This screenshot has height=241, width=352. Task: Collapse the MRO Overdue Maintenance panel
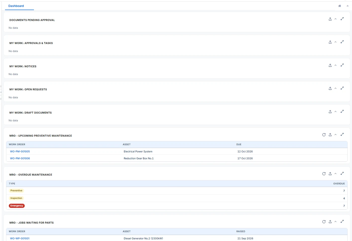[x=335, y=174]
